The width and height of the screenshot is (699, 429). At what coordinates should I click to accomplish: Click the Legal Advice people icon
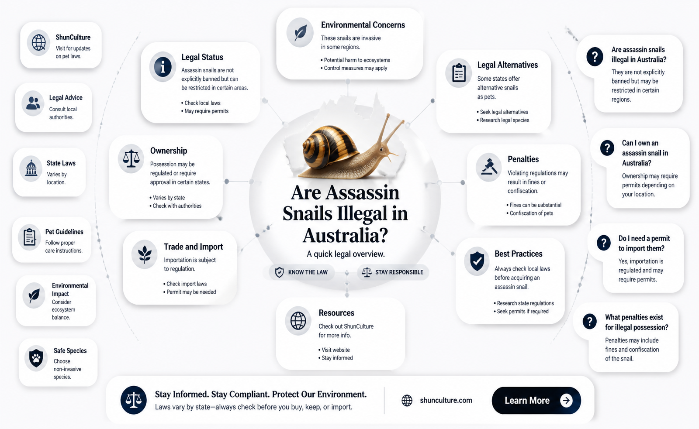pos(33,103)
